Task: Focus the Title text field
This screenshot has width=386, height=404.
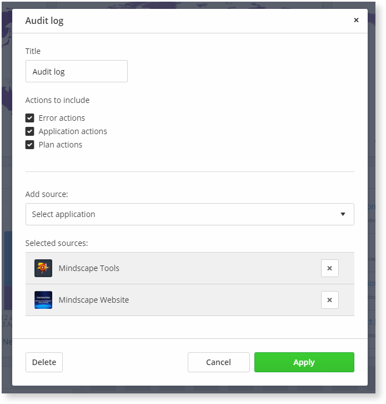Action: (77, 71)
